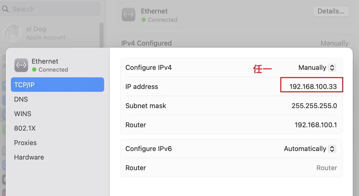The width and height of the screenshot is (359, 196).
Task: Click the green Connected status dot in the dialog
Action: click(x=34, y=70)
